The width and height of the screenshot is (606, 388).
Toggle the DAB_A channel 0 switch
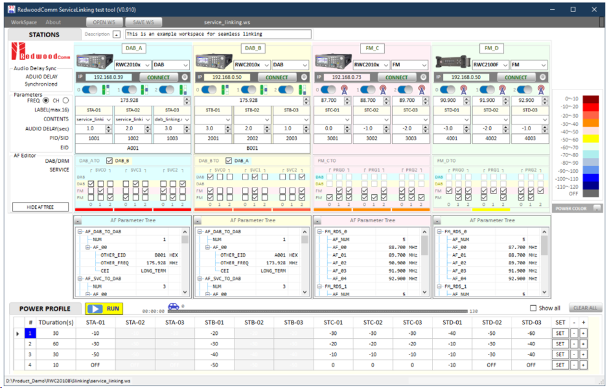tap(91, 89)
